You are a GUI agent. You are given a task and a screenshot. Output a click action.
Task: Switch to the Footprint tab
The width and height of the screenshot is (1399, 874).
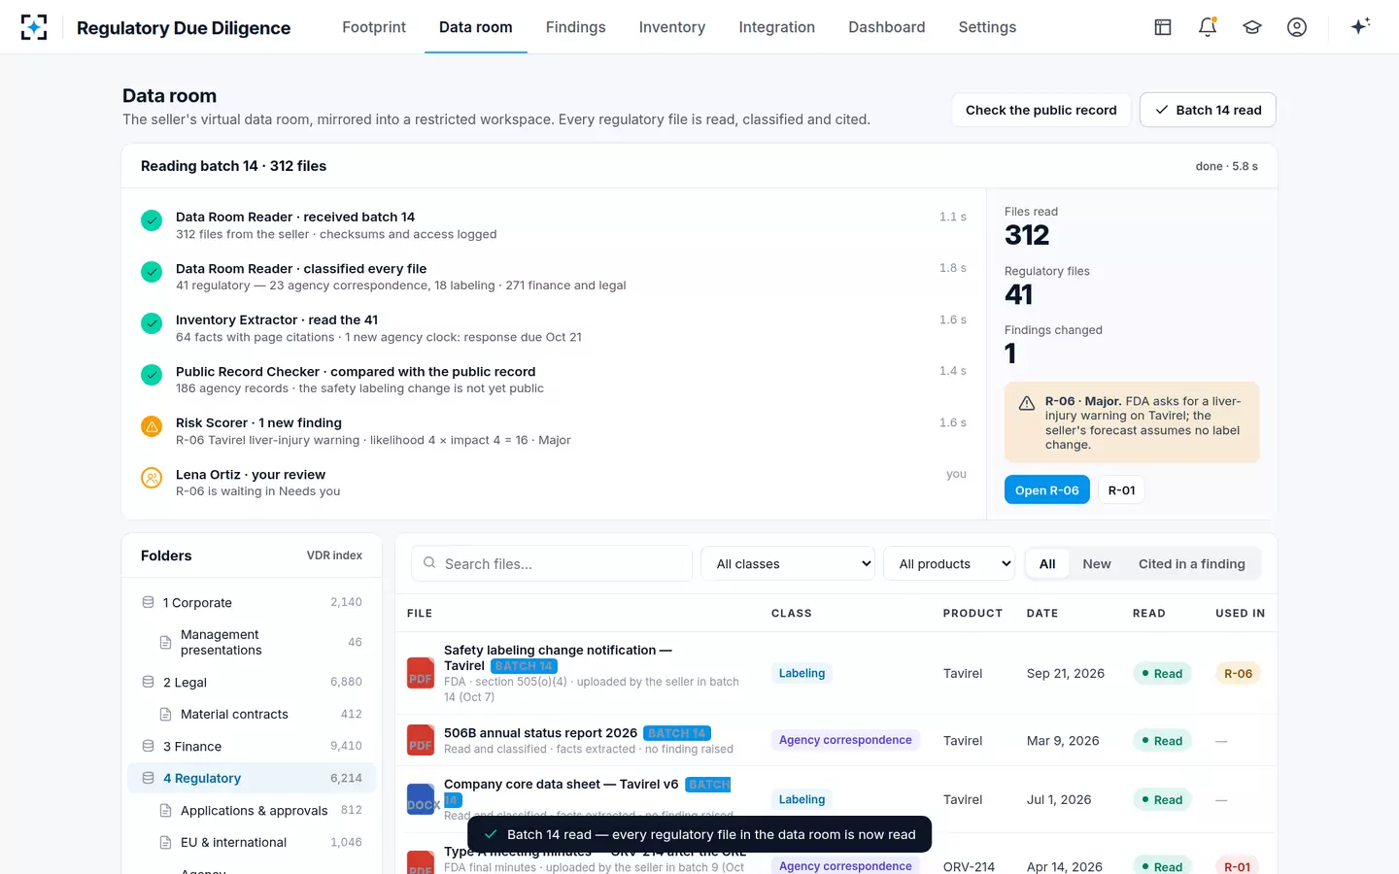pos(374,27)
